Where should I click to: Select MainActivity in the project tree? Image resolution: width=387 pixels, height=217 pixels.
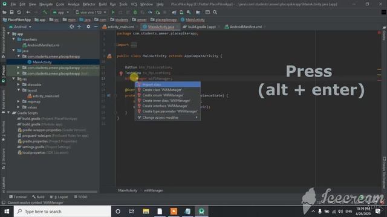pyautogui.click(x=42, y=62)
